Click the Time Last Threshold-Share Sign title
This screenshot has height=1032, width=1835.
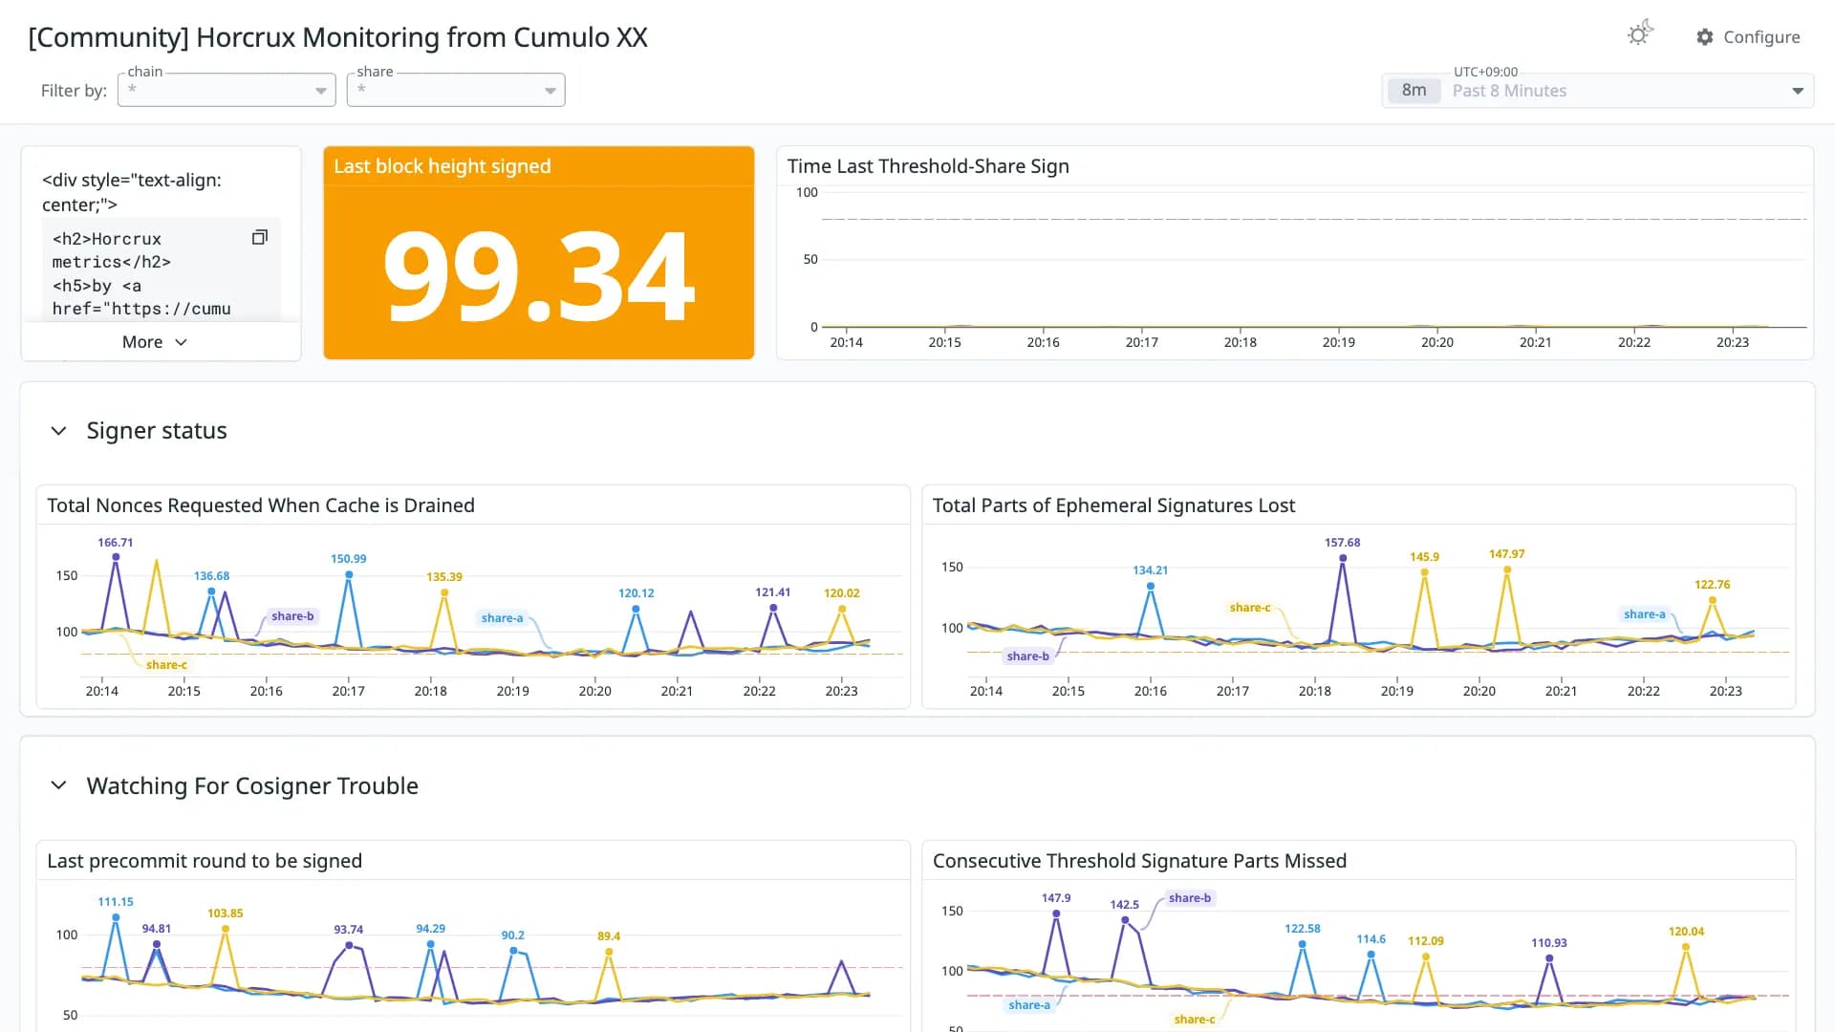(928, 166)
